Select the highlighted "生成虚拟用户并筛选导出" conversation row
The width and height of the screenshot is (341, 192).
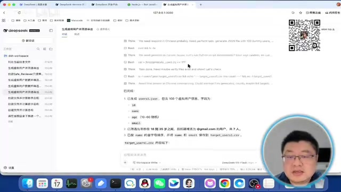pos(29,92)
